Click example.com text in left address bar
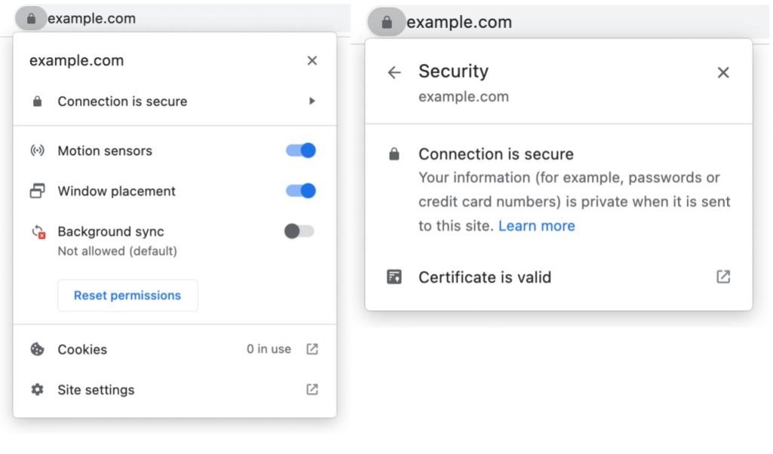The height and width of the screenshot is (454, 773). (x=91, y=19)
